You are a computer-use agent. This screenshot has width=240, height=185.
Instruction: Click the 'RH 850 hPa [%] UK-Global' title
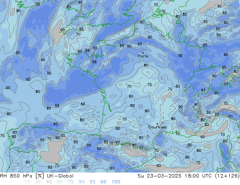coord(37,176)
